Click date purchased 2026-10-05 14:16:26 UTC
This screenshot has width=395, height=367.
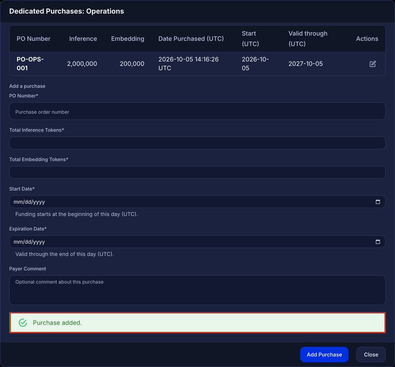tap(188, 64)
